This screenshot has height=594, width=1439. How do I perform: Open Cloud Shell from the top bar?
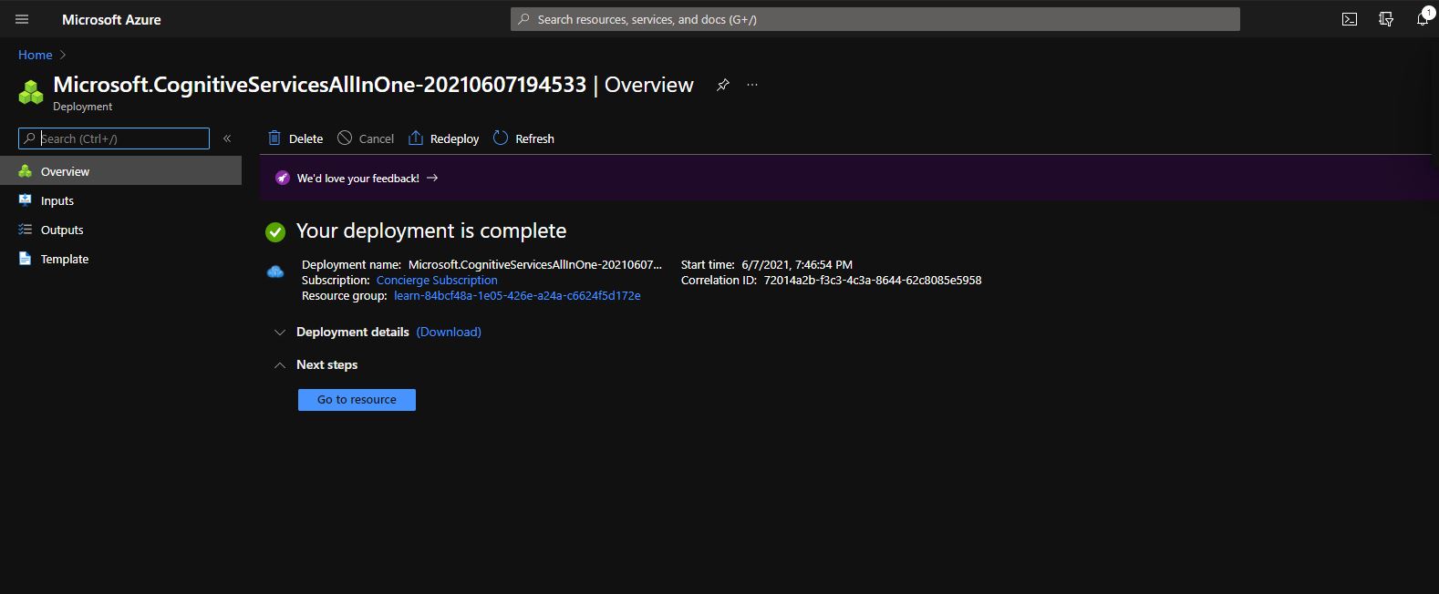pyautogui.click(x=1350, y=19)
